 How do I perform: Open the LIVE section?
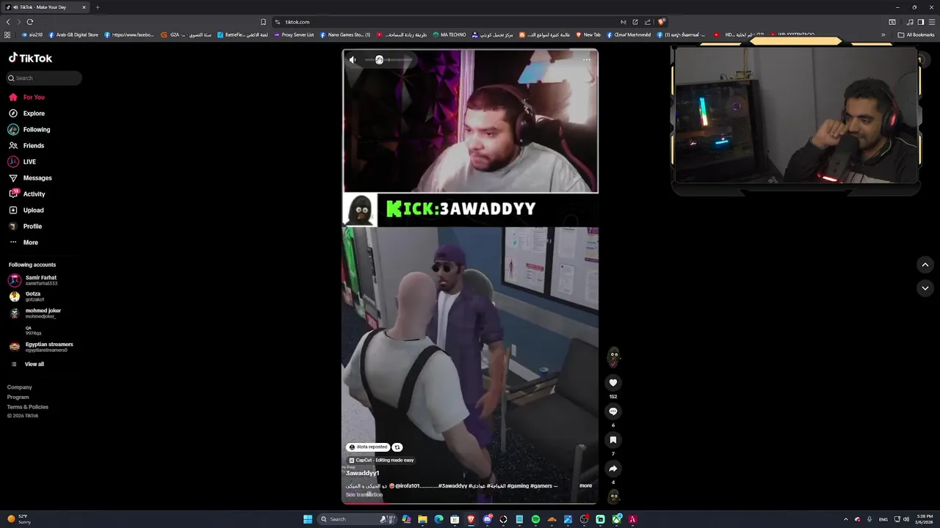(x=22, y=161)
